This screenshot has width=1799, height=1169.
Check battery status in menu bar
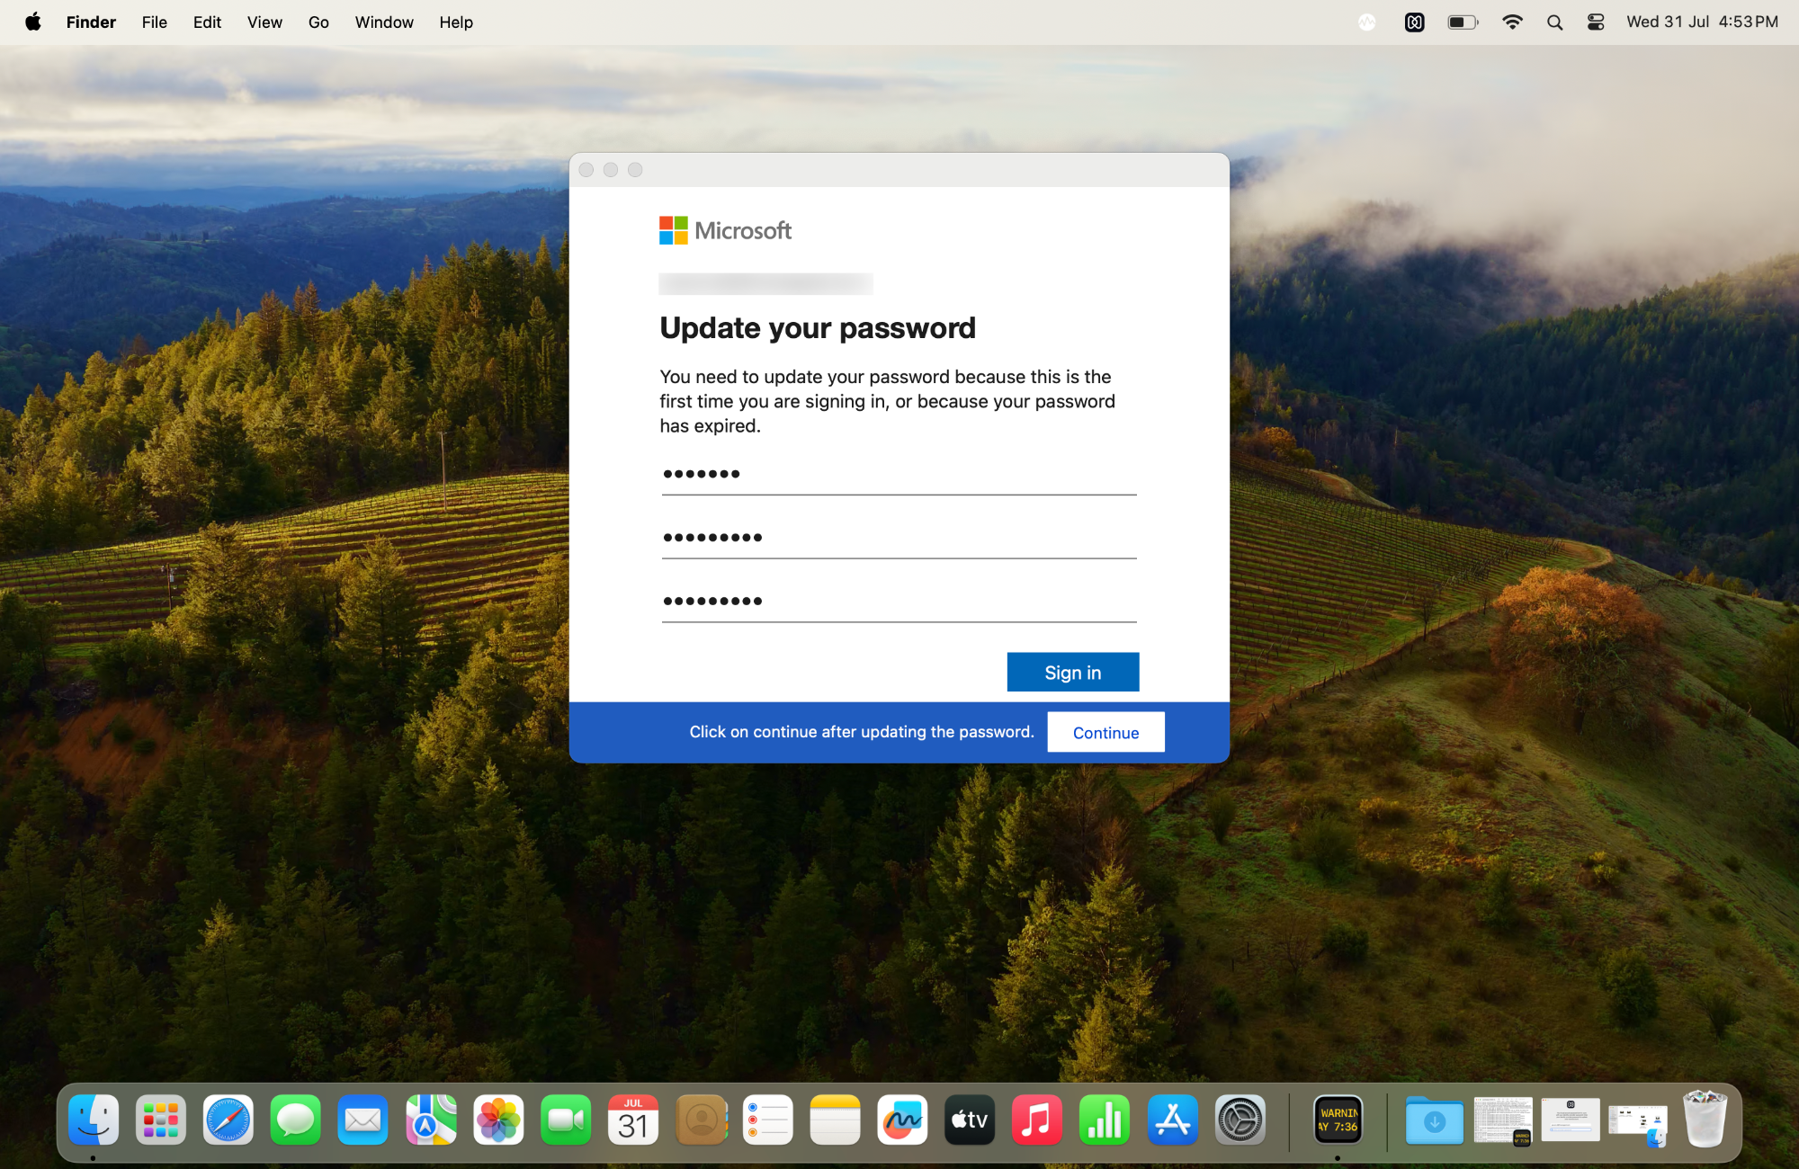point(1463,22)
